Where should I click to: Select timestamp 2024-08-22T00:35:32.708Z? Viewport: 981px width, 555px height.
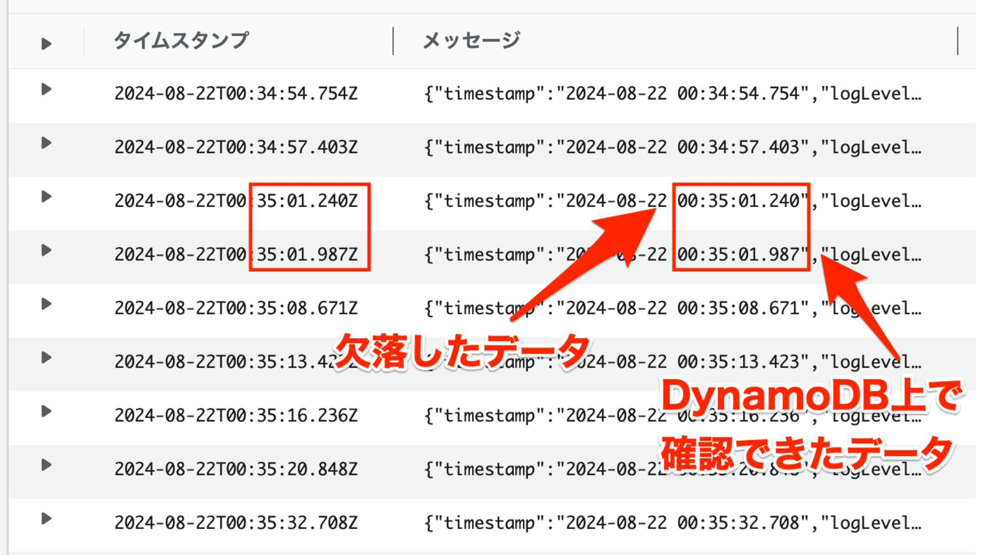point(236,523)
